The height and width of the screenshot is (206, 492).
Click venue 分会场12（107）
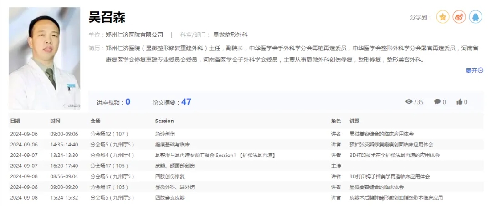coord(109,134)
